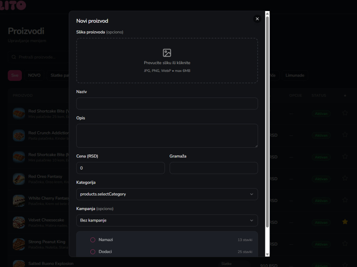
Task: Expand the Kampanja 'Bez kampanje' dropdown
Action: [167, 220]
